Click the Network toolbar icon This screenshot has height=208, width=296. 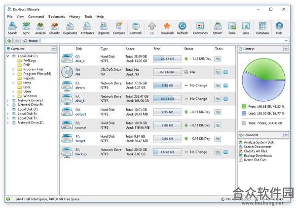pos(136,28)
